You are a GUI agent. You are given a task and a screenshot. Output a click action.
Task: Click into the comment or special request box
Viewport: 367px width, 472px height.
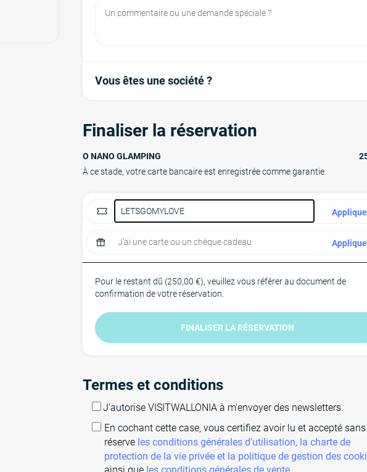231,23
